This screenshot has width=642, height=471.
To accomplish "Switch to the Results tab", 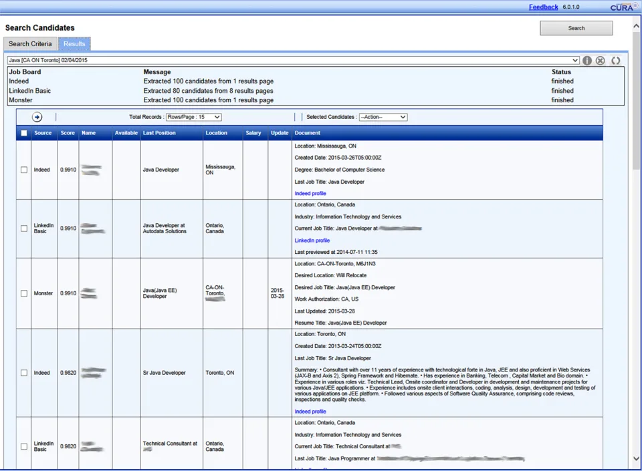I will pyautogui.click(x=74, y=43).
